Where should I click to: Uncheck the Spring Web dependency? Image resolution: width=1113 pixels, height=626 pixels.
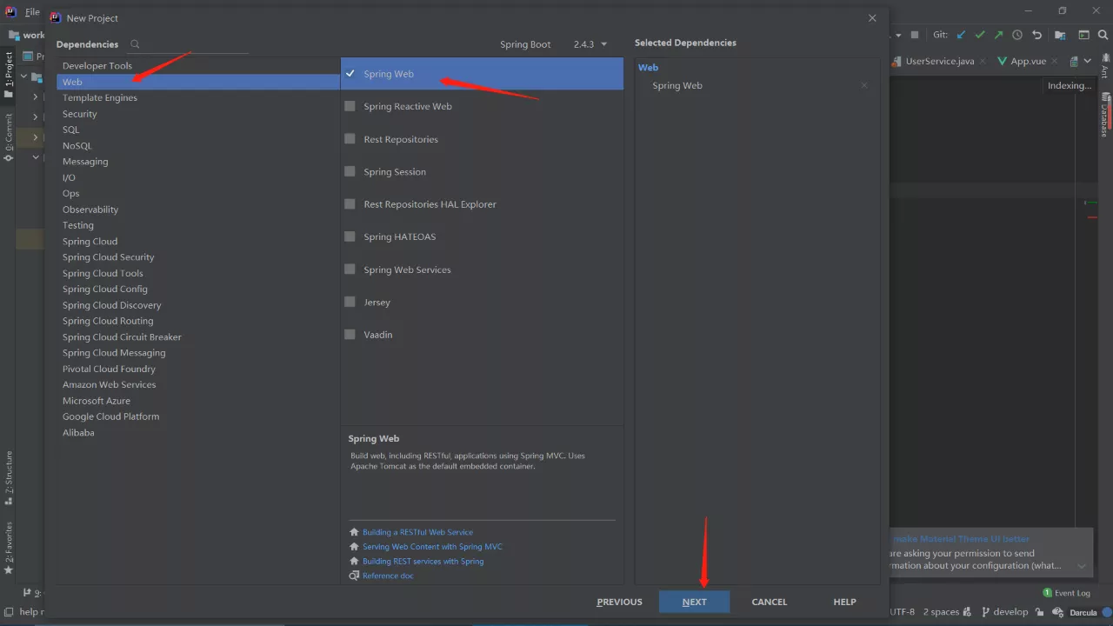click(350, 73)
